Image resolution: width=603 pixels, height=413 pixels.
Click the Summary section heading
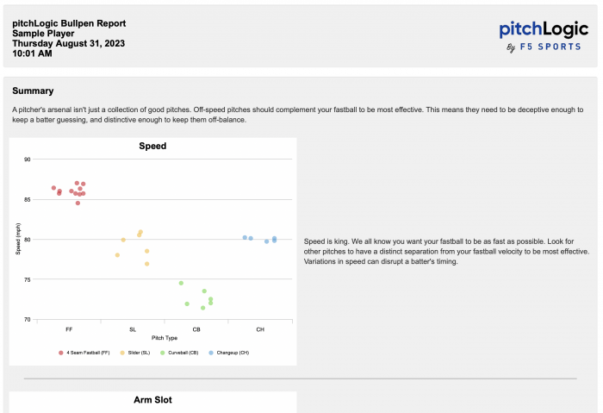pyautogui.click(x=33, y=91)
